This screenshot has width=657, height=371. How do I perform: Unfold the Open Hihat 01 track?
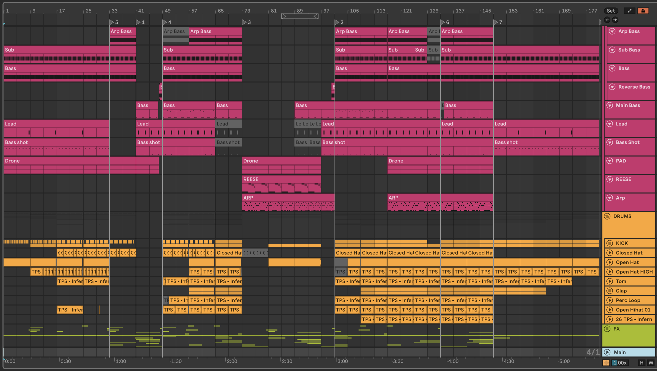[609, 310]
